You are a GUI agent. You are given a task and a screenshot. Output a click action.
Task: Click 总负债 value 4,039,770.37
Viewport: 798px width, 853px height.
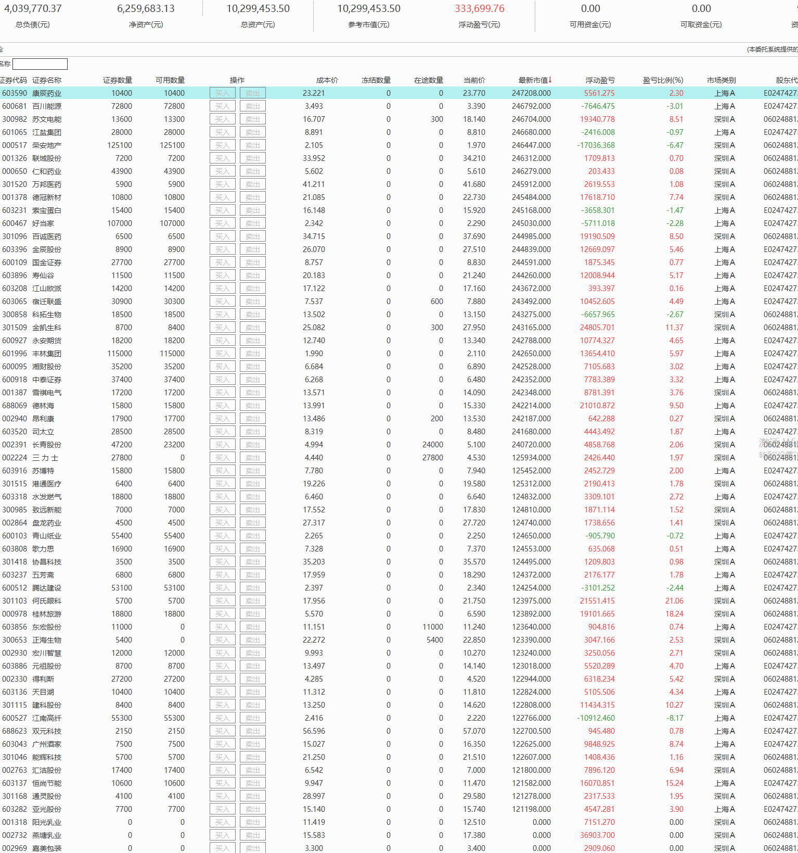pyautogui.click(x=33, y=9)
